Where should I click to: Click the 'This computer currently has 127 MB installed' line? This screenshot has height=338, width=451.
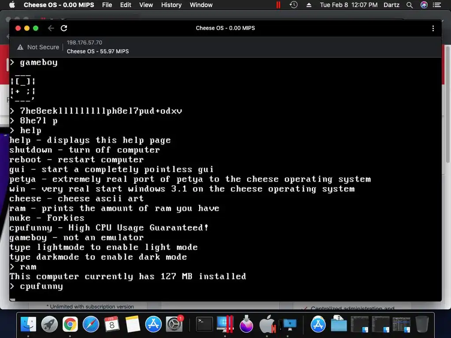click(x=128, y=276)
